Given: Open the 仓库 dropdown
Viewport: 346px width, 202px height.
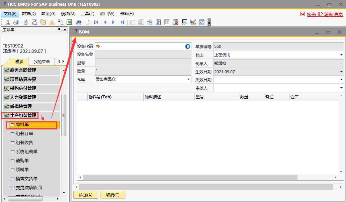Looking at the screenshot, I should click(188, 79).
